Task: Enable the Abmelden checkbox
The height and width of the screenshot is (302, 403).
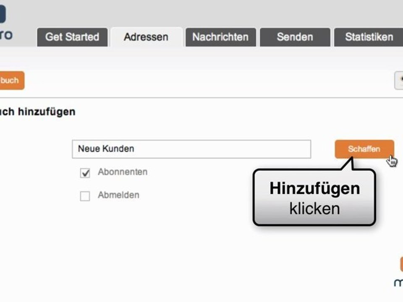Action: (85, 196)
